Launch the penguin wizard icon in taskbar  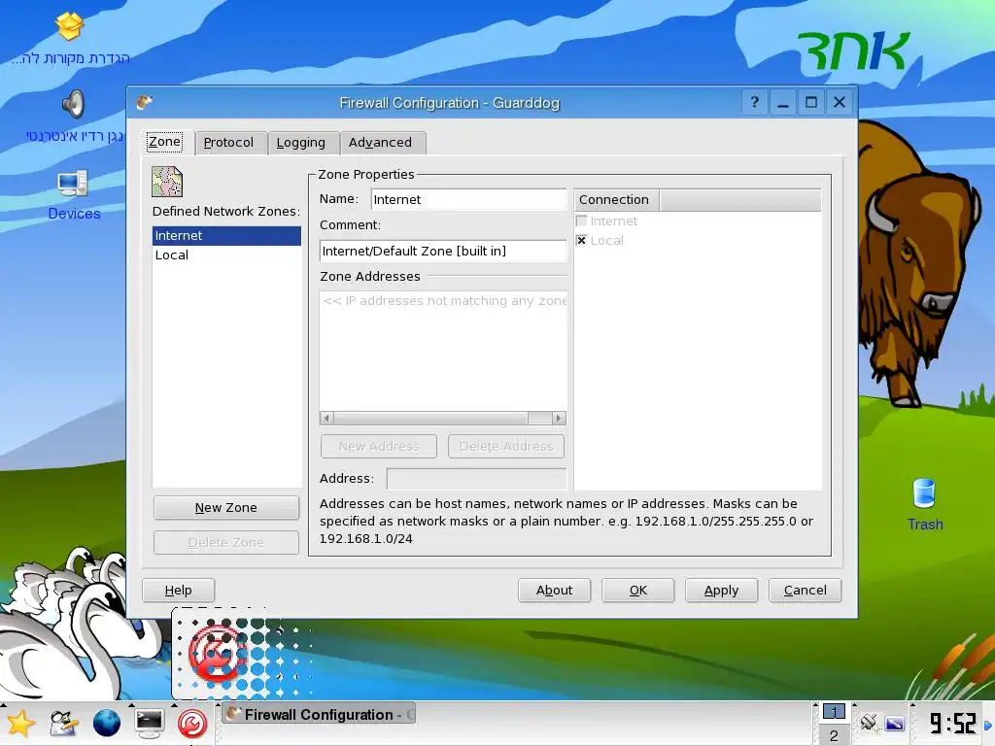63,723
